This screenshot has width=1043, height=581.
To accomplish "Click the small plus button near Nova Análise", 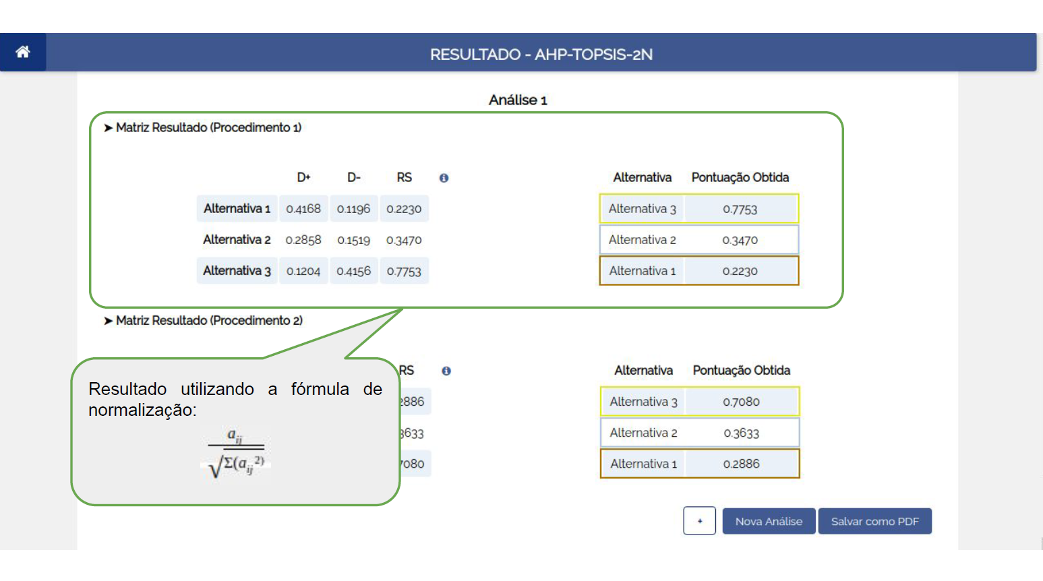I will coord(699,521).
